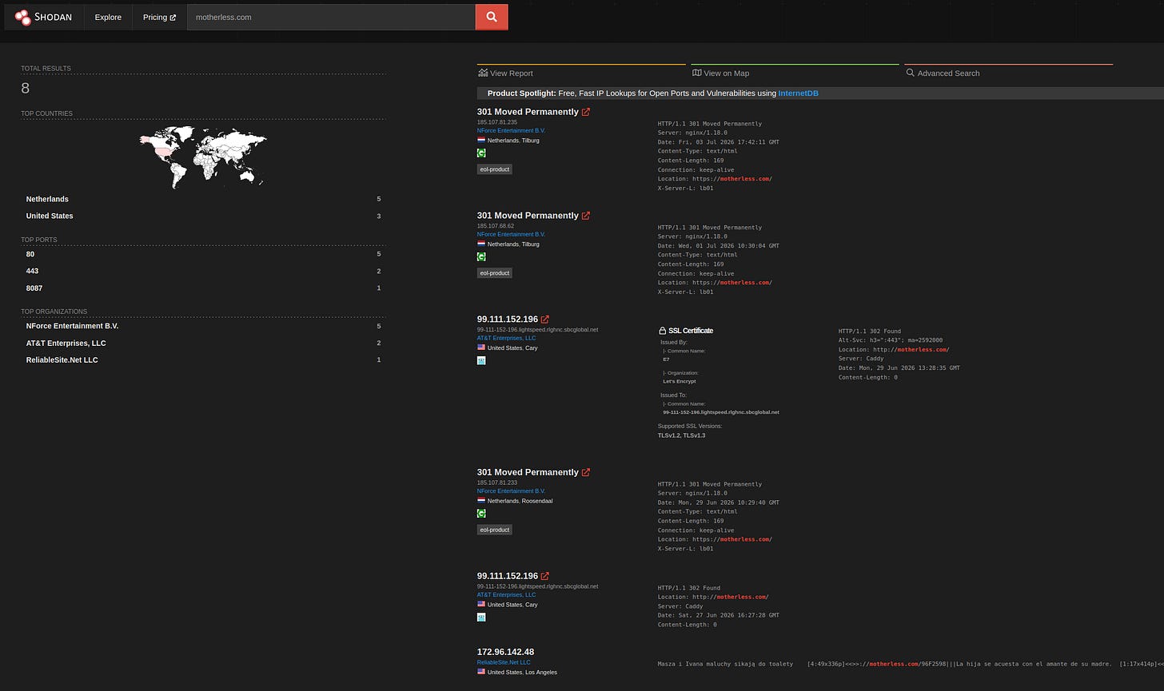
Task: Open the 301 Moved Permanently title for 185.107.81.233
Action: tap(528, 472)
